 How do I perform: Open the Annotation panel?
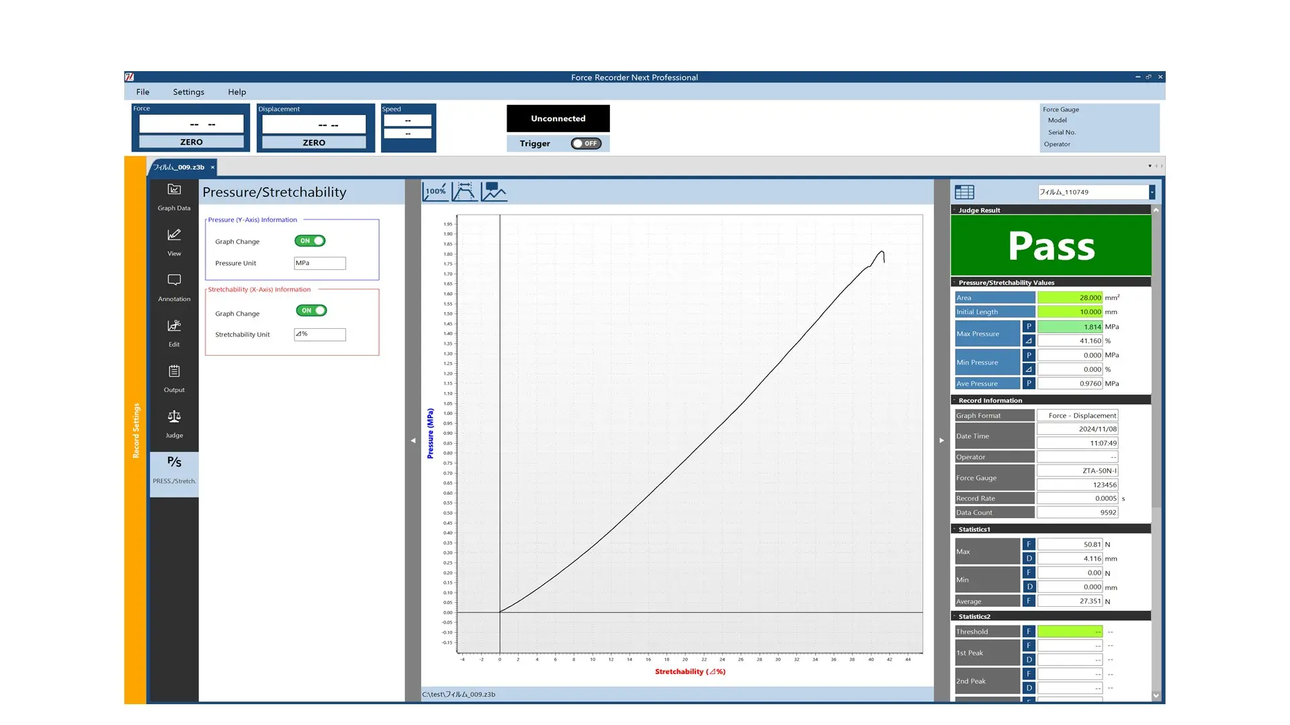[173, 288]
